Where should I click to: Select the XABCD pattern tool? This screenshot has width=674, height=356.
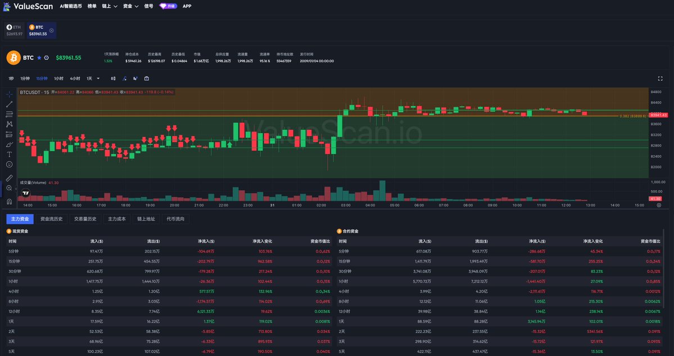pyautogui.click(x=9, y=124)
